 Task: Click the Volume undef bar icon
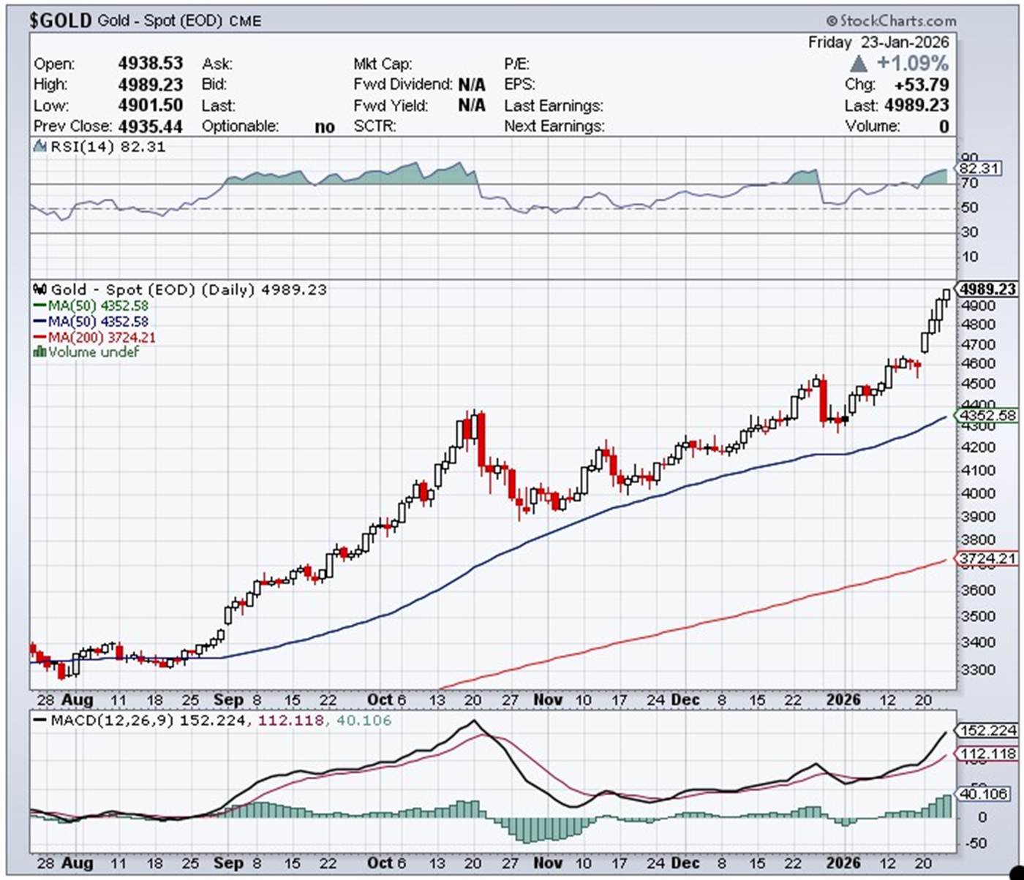(40, 352)
